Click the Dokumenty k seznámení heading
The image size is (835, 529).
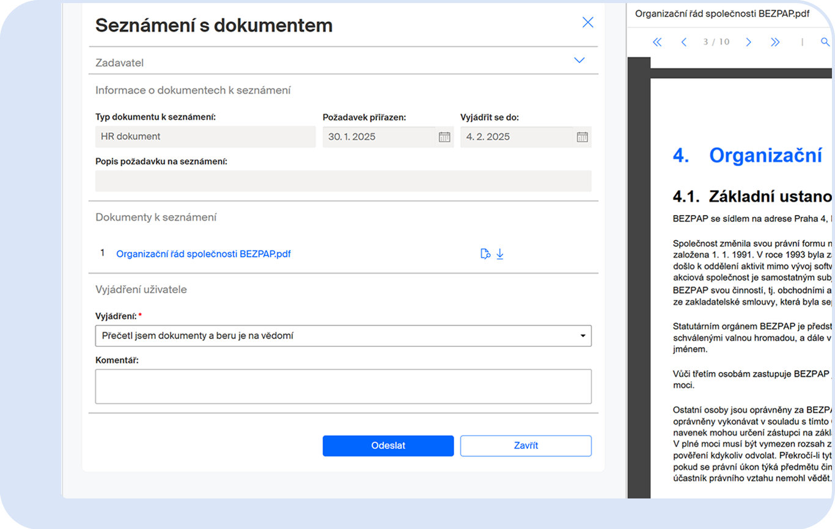pos(156,217)
